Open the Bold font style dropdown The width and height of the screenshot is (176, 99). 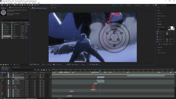tap(162, 29)
